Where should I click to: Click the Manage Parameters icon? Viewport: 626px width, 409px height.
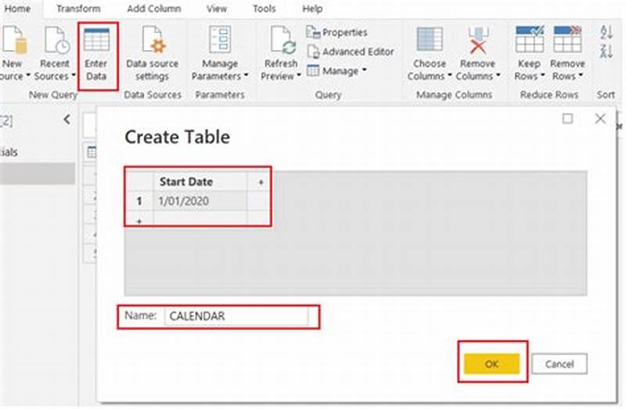point(220,40)
